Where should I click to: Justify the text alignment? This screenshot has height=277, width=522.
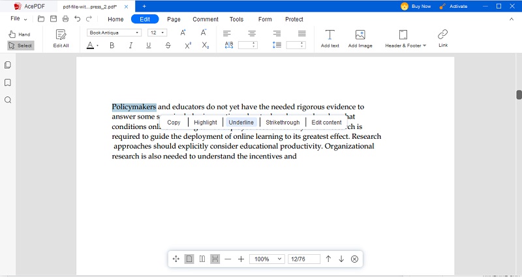(302, 33)
